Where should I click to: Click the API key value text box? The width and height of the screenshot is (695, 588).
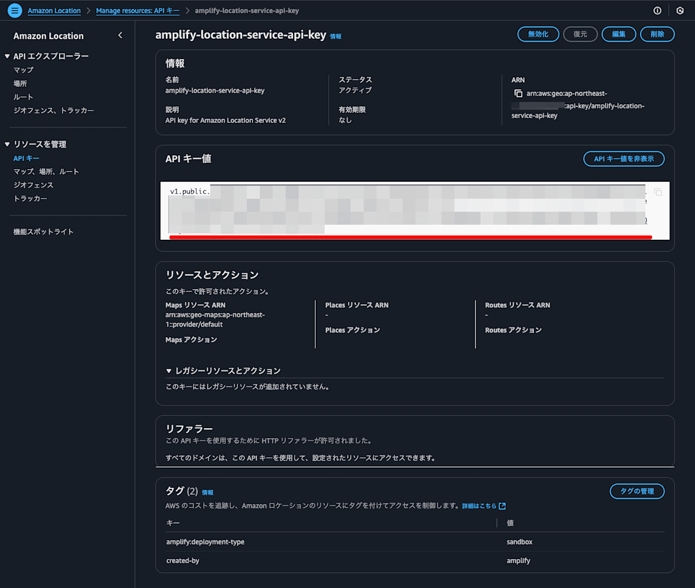tap(415, 211)
